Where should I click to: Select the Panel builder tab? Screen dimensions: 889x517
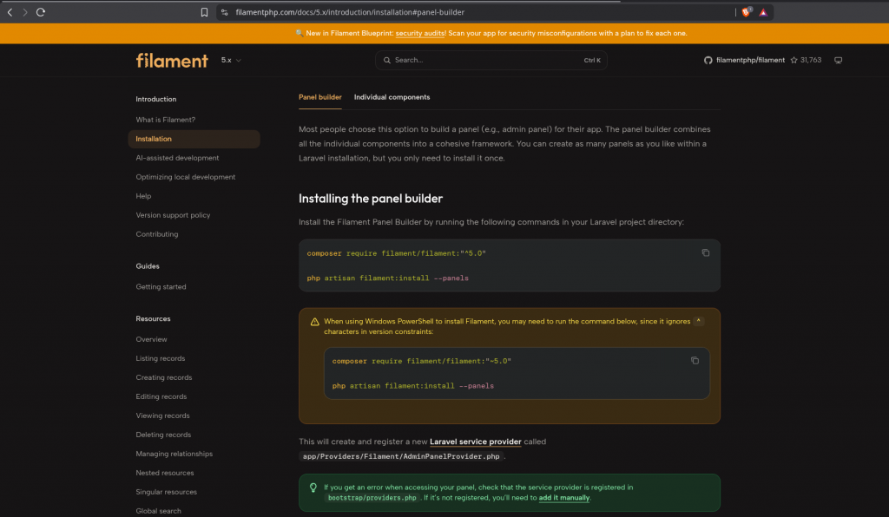click(x=319, y=97)
